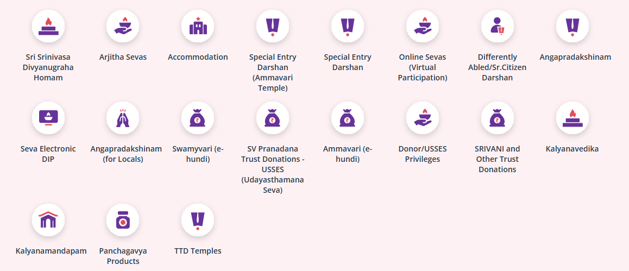Open the Sri Srinivasa Divyanugraha Homam icon
Viewport: 629px width, 271px height.
tap(48, 26)
